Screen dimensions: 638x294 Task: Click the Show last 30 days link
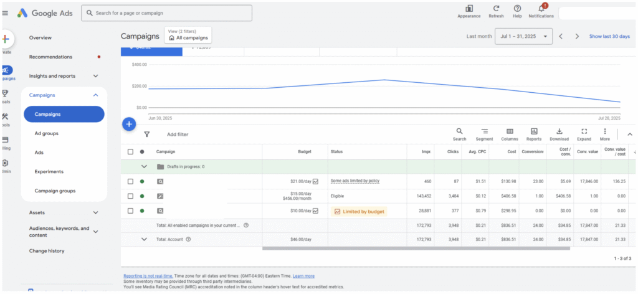click(609, 37)
